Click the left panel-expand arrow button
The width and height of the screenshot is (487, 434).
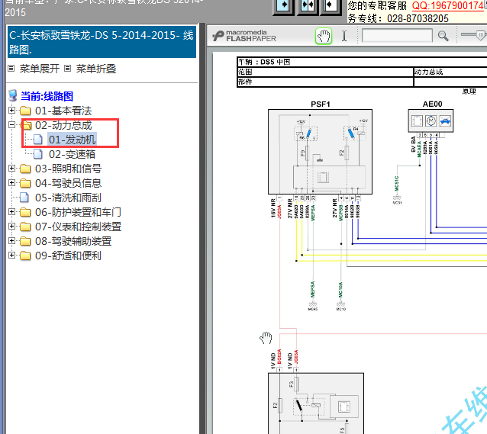coord(283,5)
